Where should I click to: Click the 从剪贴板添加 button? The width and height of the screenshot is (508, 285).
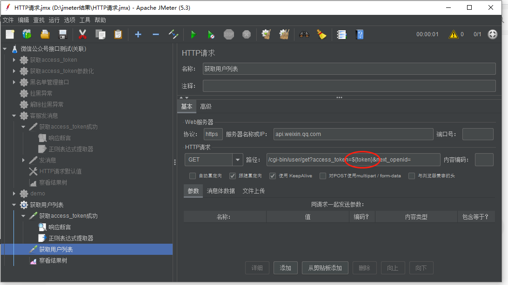click(325, 268)
